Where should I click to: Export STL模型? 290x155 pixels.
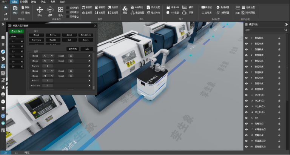click(173, 12)
